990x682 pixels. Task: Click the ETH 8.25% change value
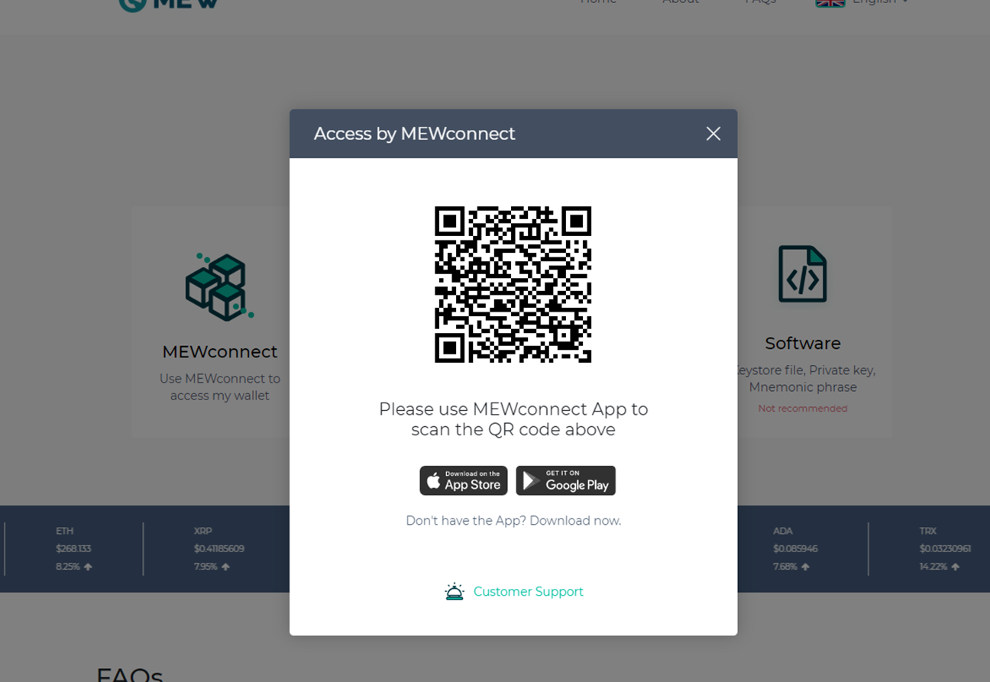68,567
